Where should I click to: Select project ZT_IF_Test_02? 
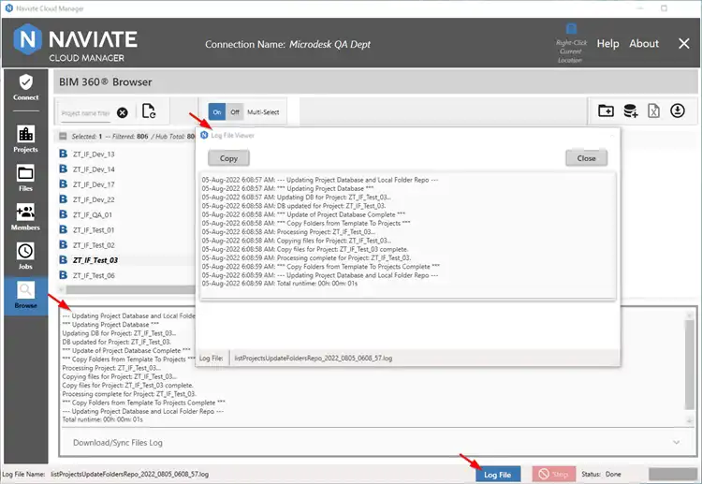pos(94,245)
